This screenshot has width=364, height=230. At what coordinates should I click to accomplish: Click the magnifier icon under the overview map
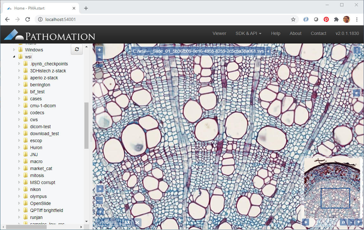coord(343,222)
